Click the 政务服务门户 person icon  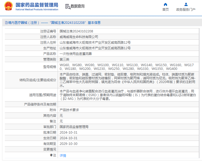[x=186, y=5]
